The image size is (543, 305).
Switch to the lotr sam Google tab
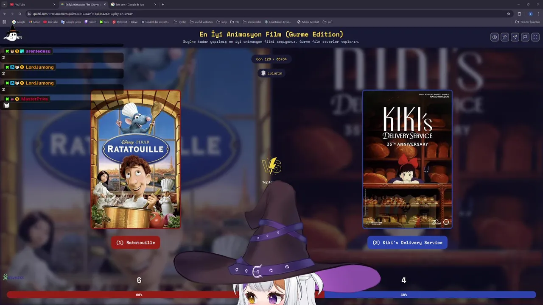point(133,4)
